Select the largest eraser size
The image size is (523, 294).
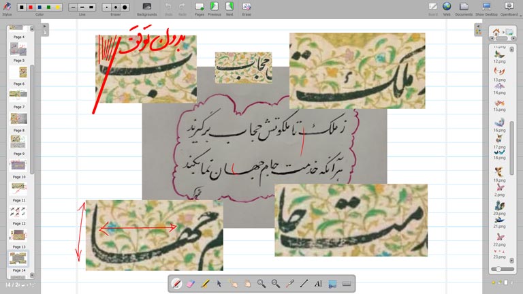pyautogui.click(x=125, y=7)
